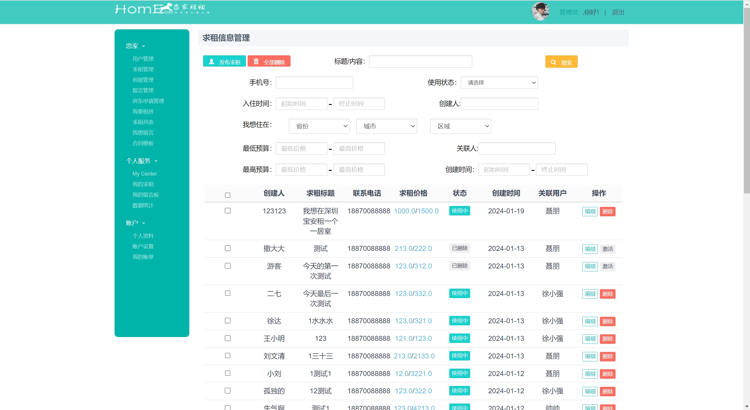This screenshot has height=410, width=750.
Task: Click the 退出 logout link
Action: (x=618, y=12)
